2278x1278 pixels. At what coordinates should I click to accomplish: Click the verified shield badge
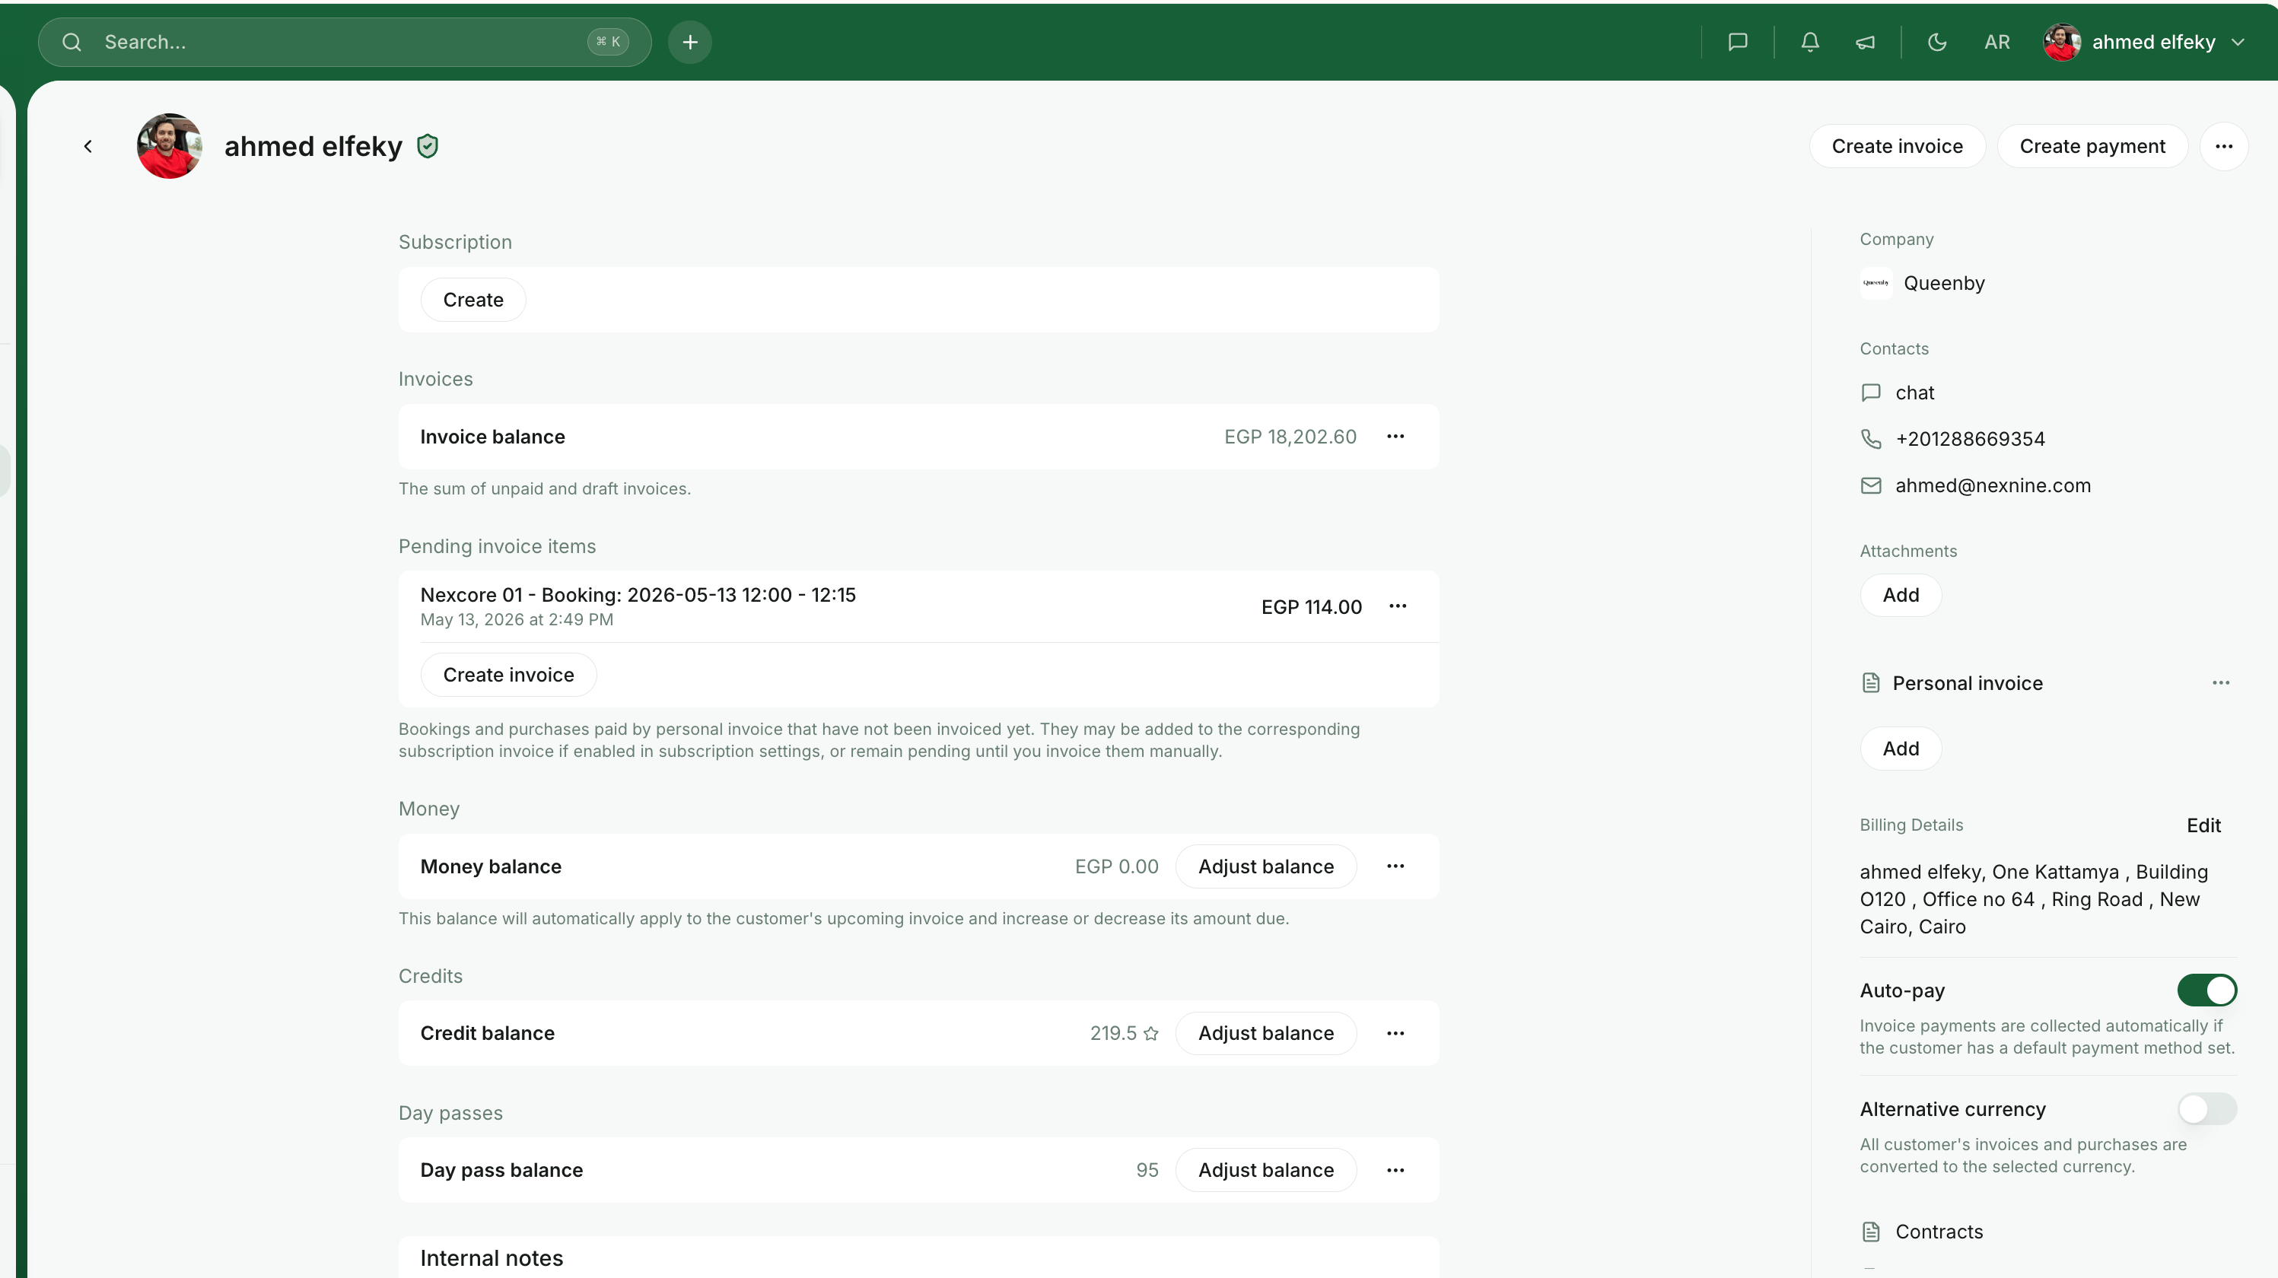pos(427,146)
